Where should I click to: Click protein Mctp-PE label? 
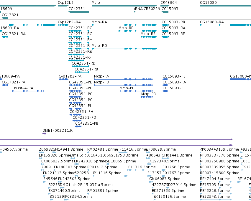(x=127, y=88)
